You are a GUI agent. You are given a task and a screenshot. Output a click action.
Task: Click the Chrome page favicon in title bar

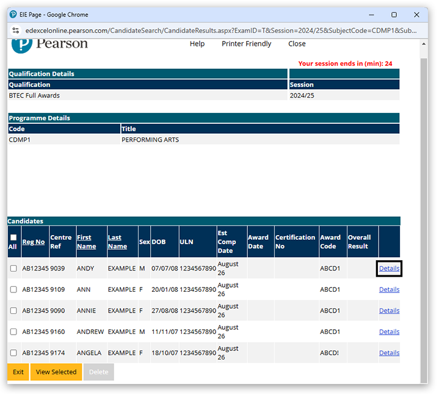pyautogui.click(x=13, y=15)
